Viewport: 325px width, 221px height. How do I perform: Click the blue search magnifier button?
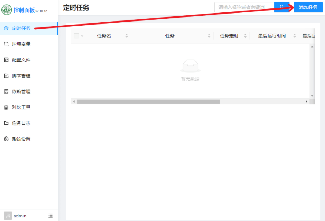pyautogui.click(x=282, y=7)
